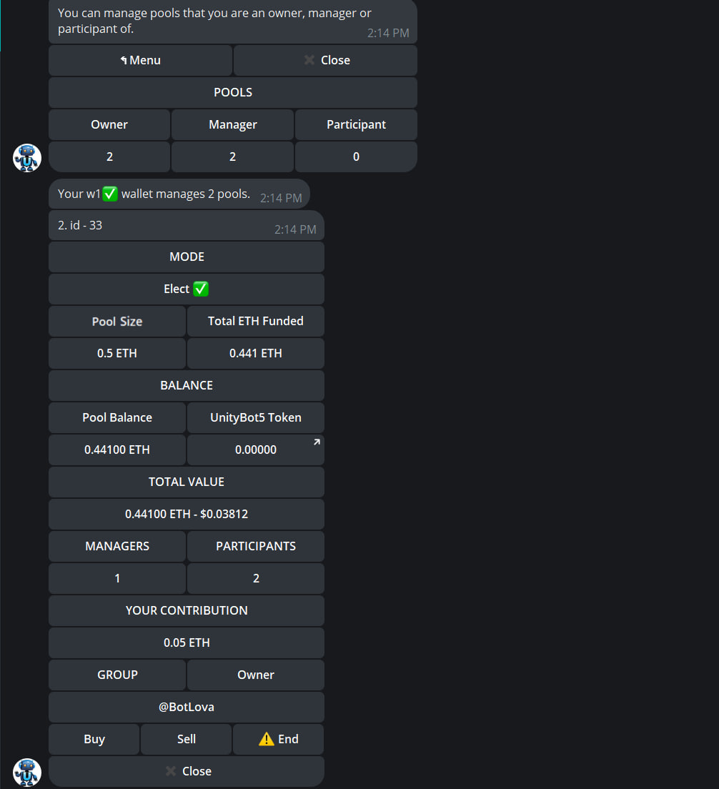Click the End button with warning icon
The width and height of the screenshot is (719, 789).
[x=279, y=740]
